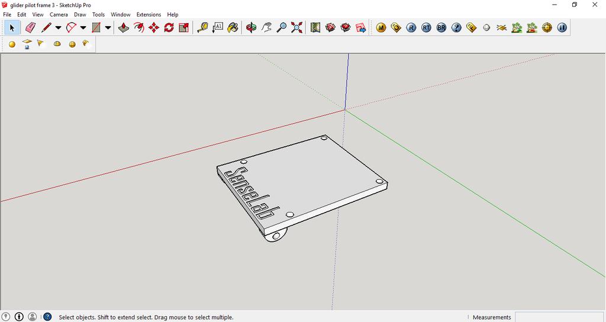The image size is (606, 322).
Task: Click the yellow cone spotlight icon
Action: click(41, 44)
